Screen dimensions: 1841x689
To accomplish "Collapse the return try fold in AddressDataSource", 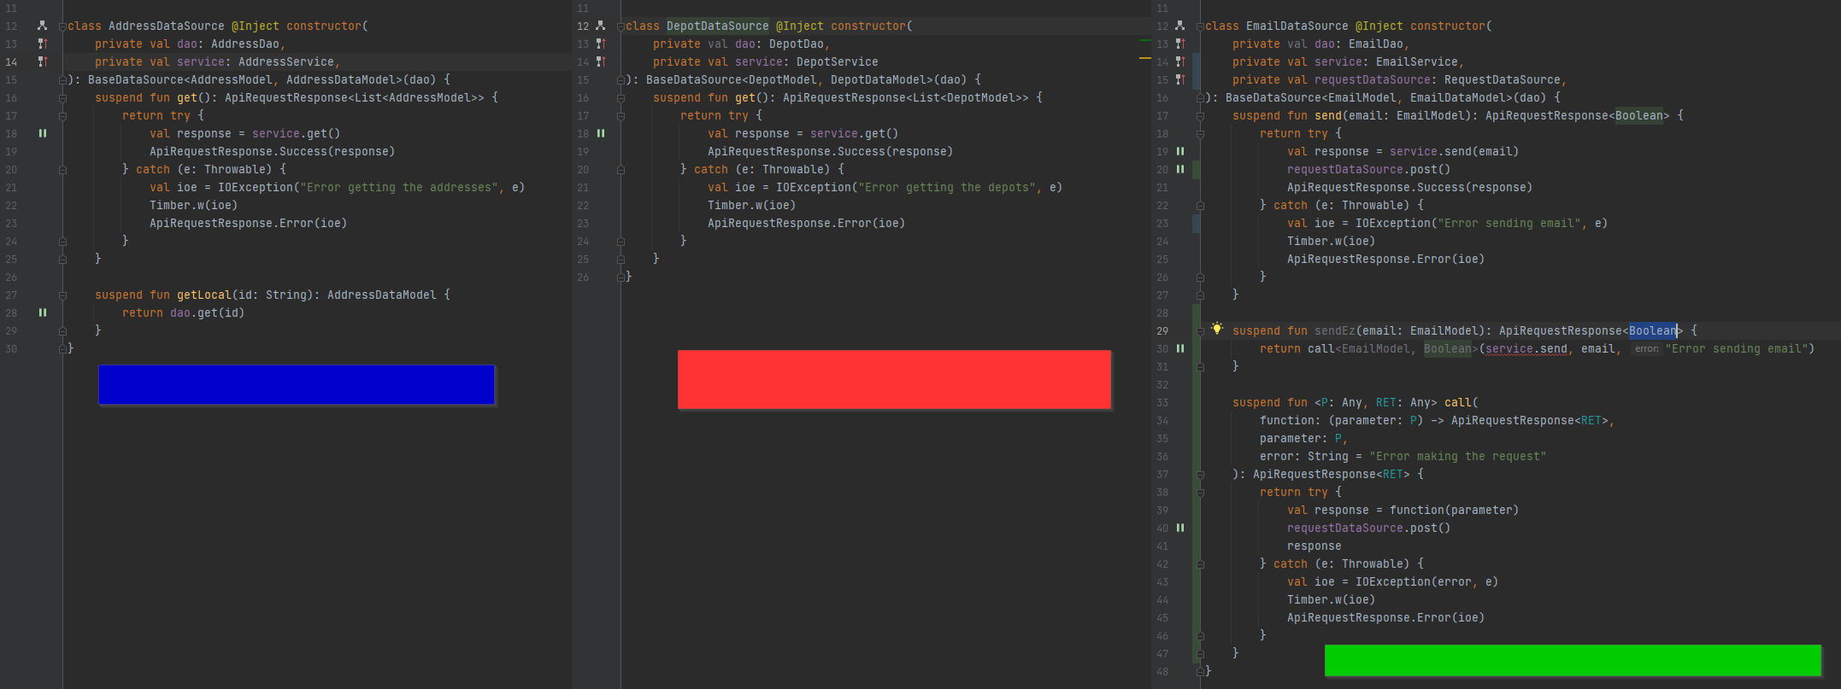I will click(x=62, y=116).
